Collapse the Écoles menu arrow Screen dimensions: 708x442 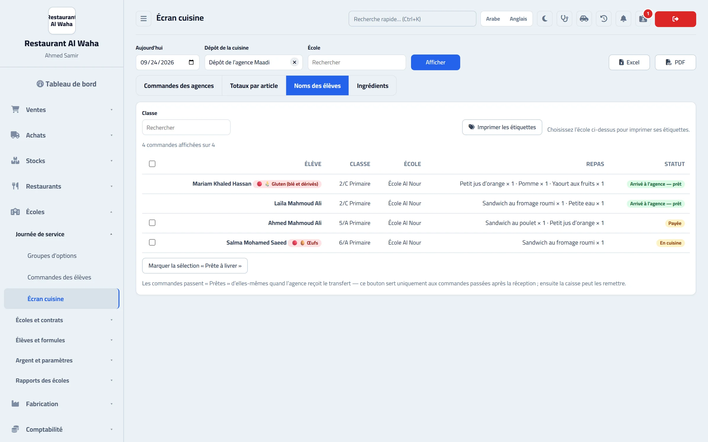click(112, 212)
